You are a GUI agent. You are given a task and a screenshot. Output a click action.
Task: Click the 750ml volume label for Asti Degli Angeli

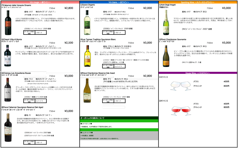210,8
